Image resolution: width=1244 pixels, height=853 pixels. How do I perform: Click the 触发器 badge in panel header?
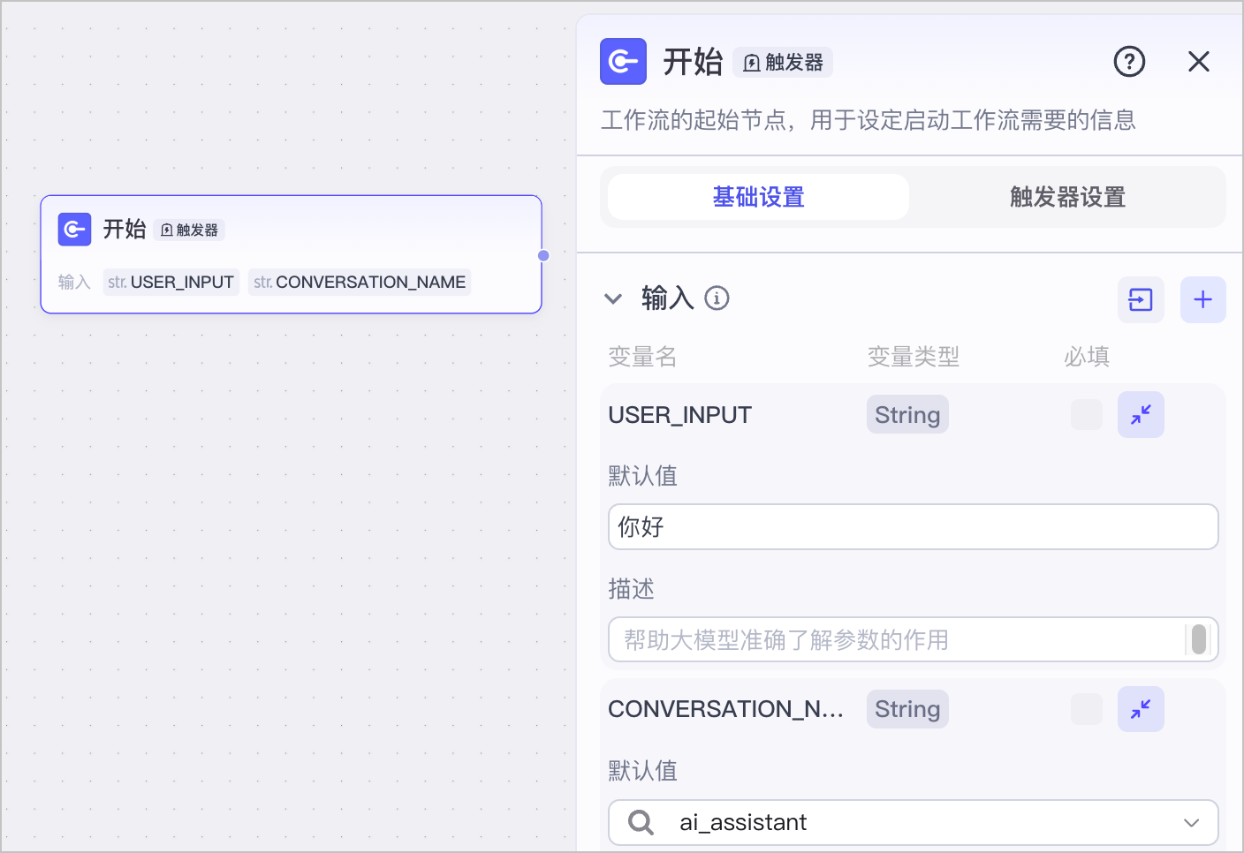click(x=783, y=63)
